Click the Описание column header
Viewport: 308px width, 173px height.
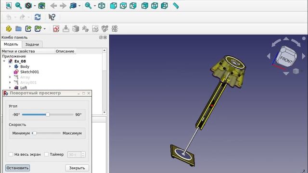click(65, 51)
